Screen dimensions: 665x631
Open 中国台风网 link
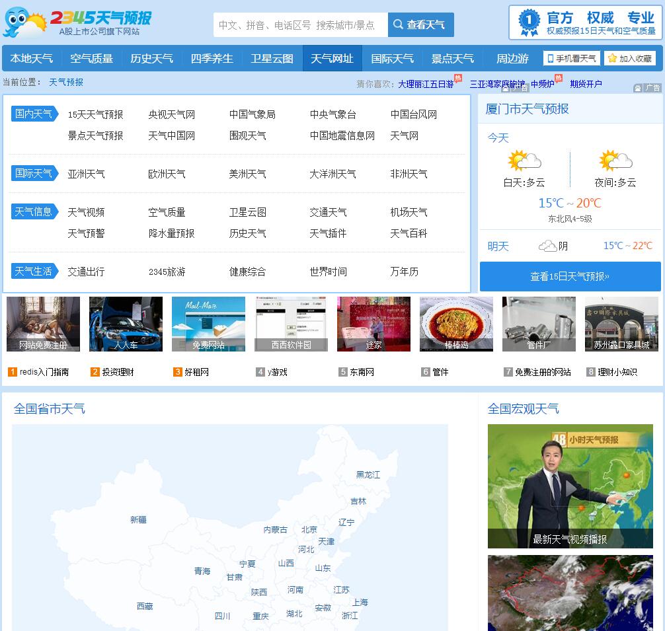click(414, 114)
